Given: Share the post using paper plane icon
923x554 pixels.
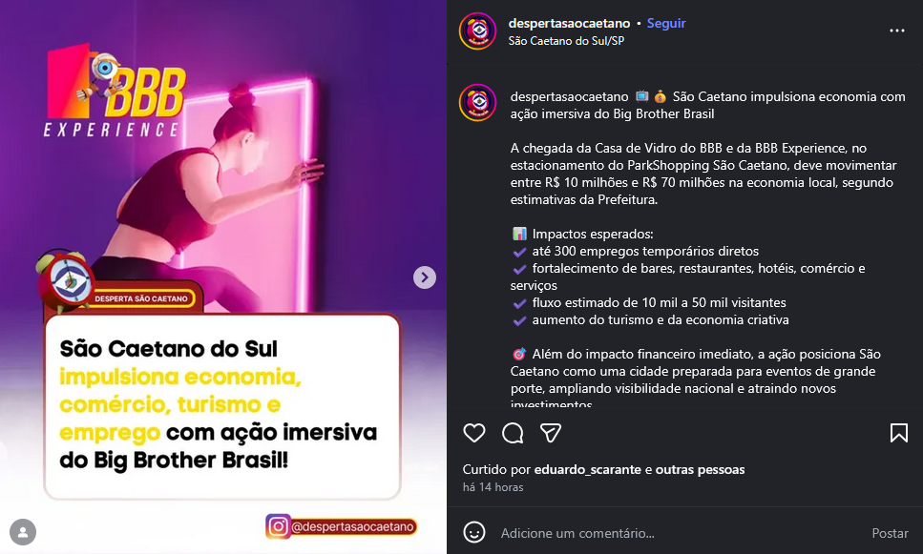Looking at the screenshot, I should [x=551, y=434].
